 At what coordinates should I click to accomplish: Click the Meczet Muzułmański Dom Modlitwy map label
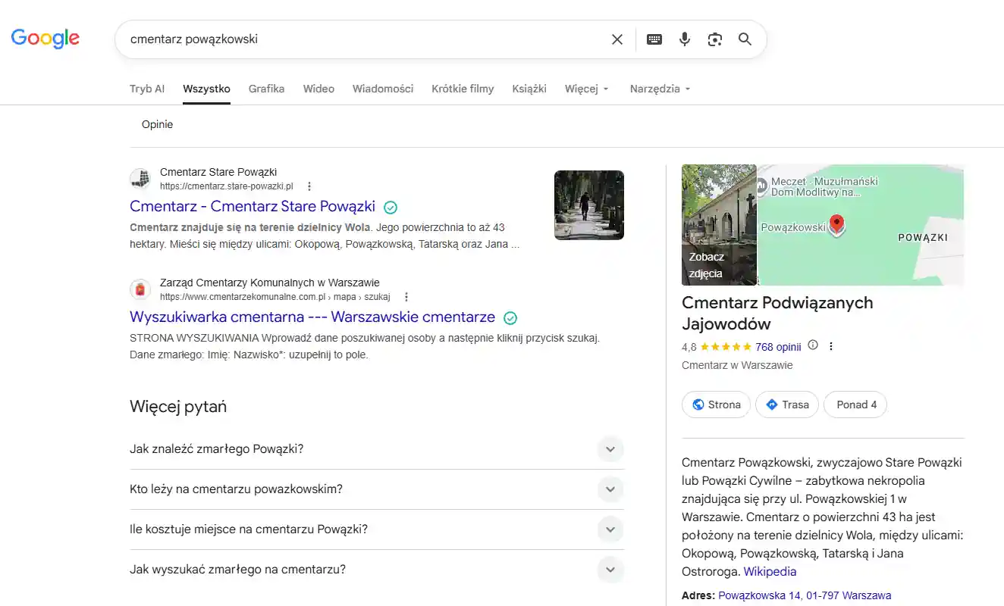(824, 186)
